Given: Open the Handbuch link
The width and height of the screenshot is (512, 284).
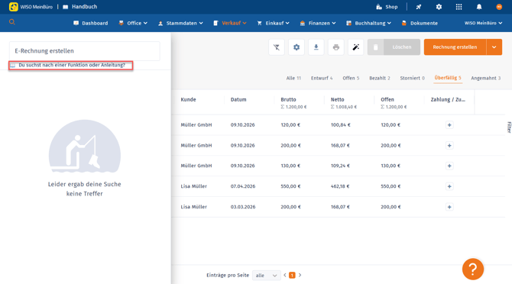Looking at the screenshot, I should 80,7.
